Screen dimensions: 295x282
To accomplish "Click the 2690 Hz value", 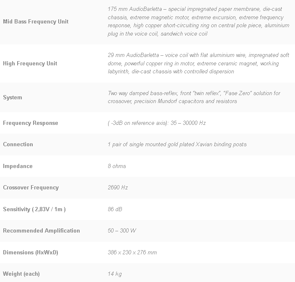I will pos(118,188).
